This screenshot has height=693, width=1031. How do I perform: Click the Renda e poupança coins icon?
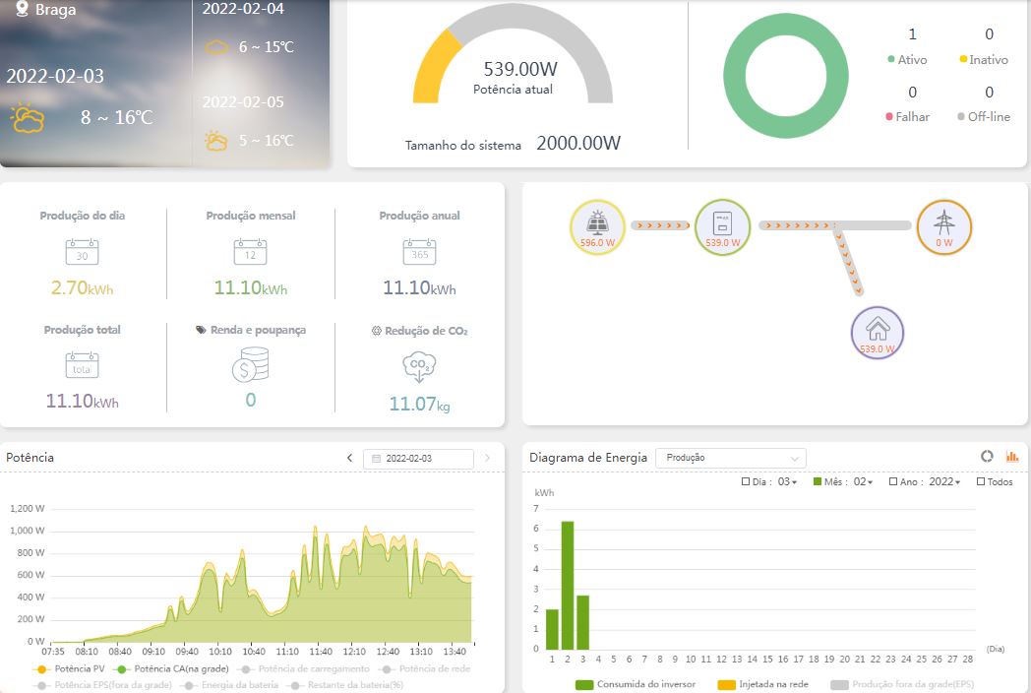[251, 364]
